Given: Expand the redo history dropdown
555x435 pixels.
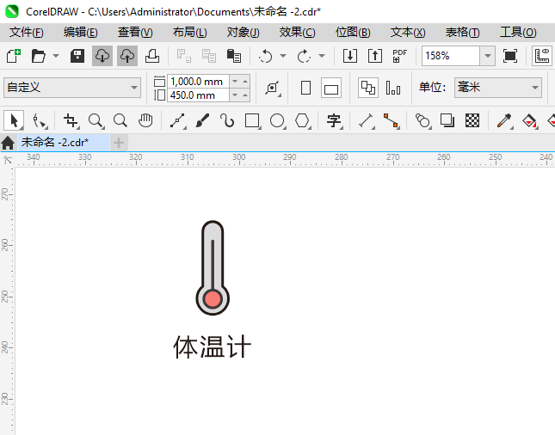Looking at the screenshot, I should [x=322, y=56].
